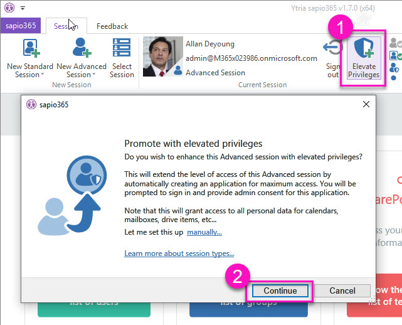The image size is (402, 325).
Task: Click the gray user checkmark icon
Action: click(395, 43)
